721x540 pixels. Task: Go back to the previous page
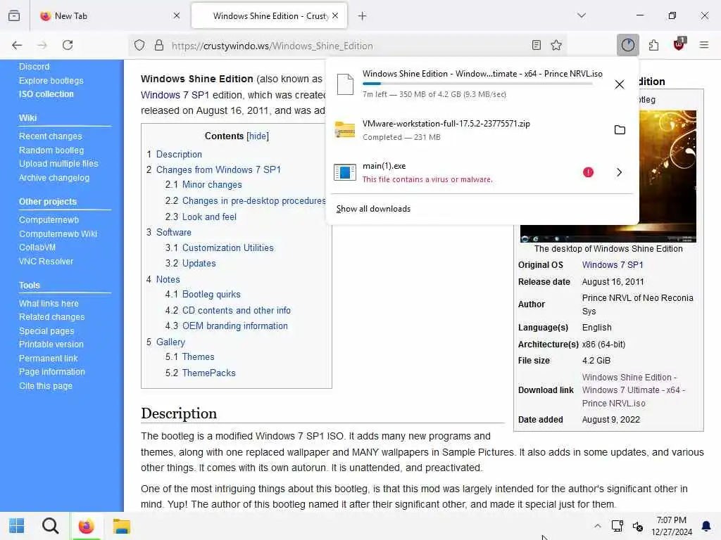pyautogui.click(x=17, y=45)
